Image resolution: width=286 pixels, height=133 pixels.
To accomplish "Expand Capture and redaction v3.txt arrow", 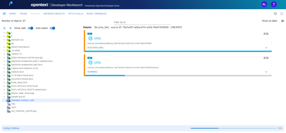I will [x=4, y=68].
